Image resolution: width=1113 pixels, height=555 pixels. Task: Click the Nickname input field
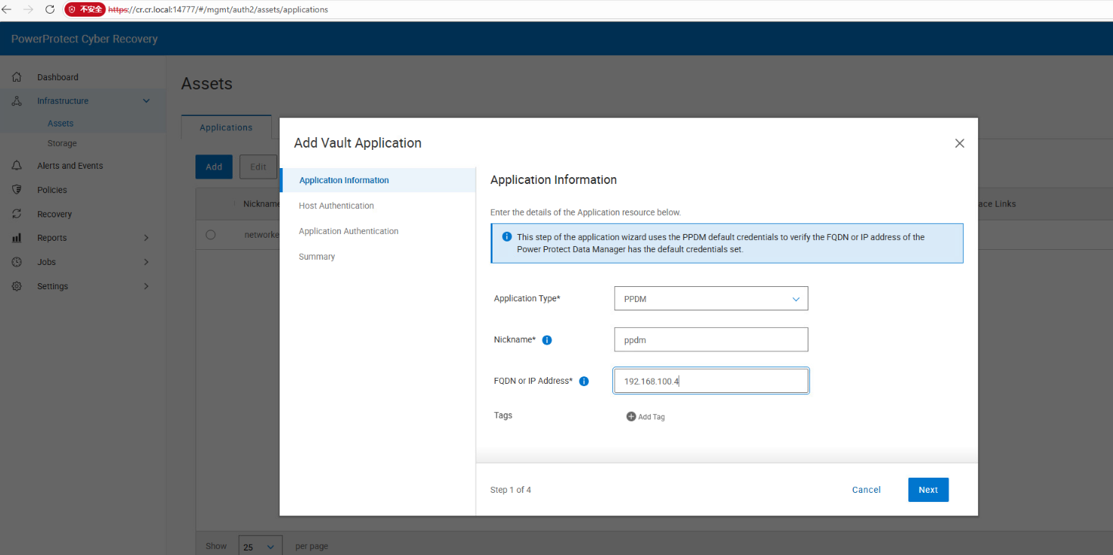click(x=711, y=340)
